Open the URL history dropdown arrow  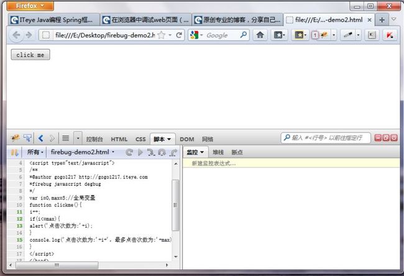point(170,35)
